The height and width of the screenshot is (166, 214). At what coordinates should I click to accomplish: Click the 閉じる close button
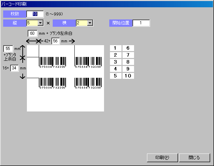point(194,158)
